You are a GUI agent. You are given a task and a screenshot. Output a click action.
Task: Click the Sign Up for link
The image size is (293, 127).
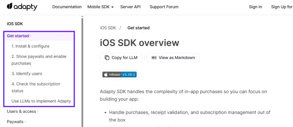pos(282,7)
